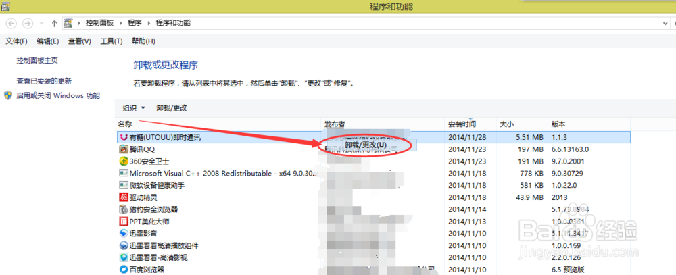Select 迅雷影音 entry
Screen dimensions: 676x275
(143, 234)
